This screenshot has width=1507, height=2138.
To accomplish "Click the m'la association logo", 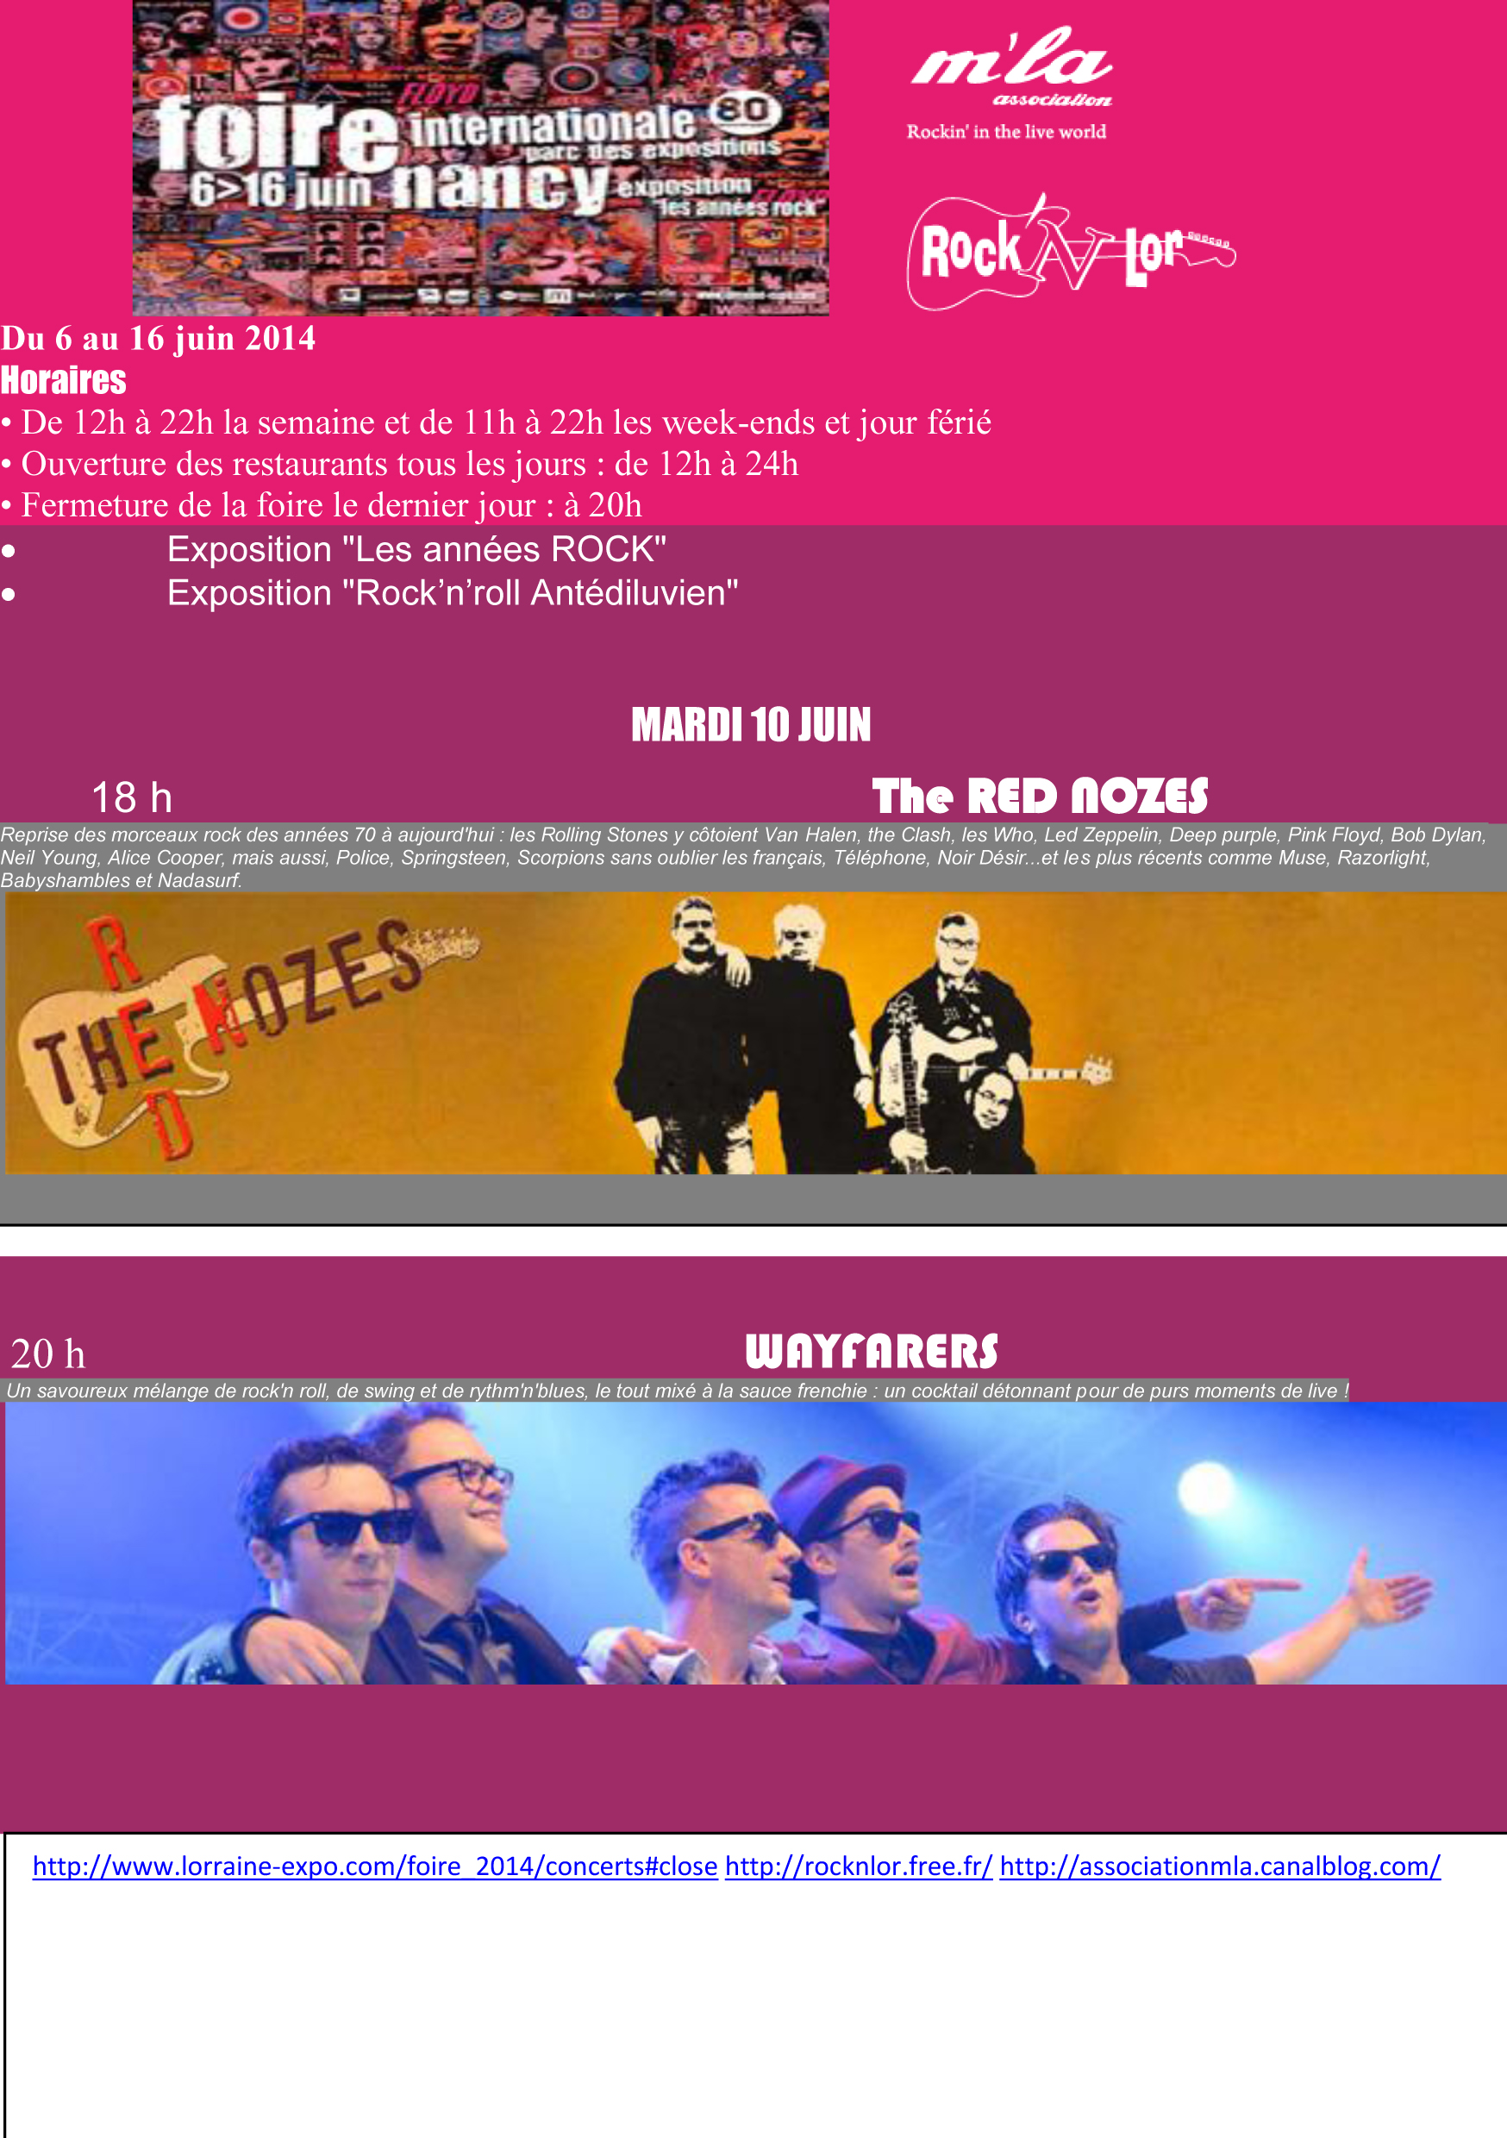I will point(1011,66).
